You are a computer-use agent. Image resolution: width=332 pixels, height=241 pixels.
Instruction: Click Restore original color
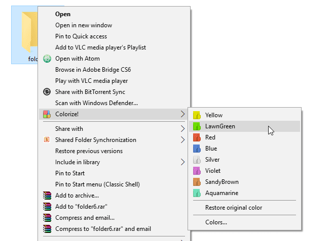point(234,208)
